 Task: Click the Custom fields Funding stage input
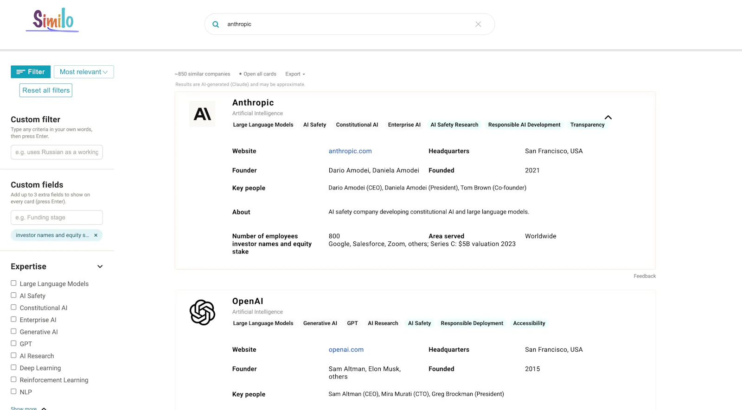[57, 217]
